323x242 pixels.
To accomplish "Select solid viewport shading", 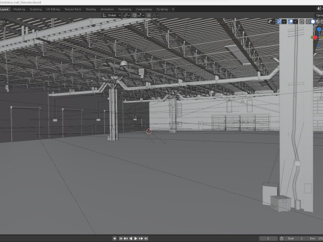I will tap(313, 22).
